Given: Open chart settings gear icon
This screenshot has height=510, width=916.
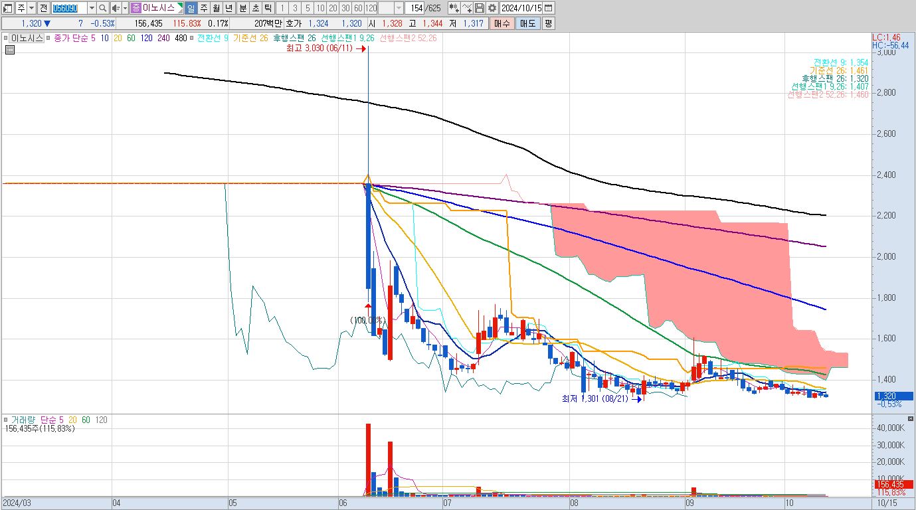Looking at the screenshot, I should [492, 8].
